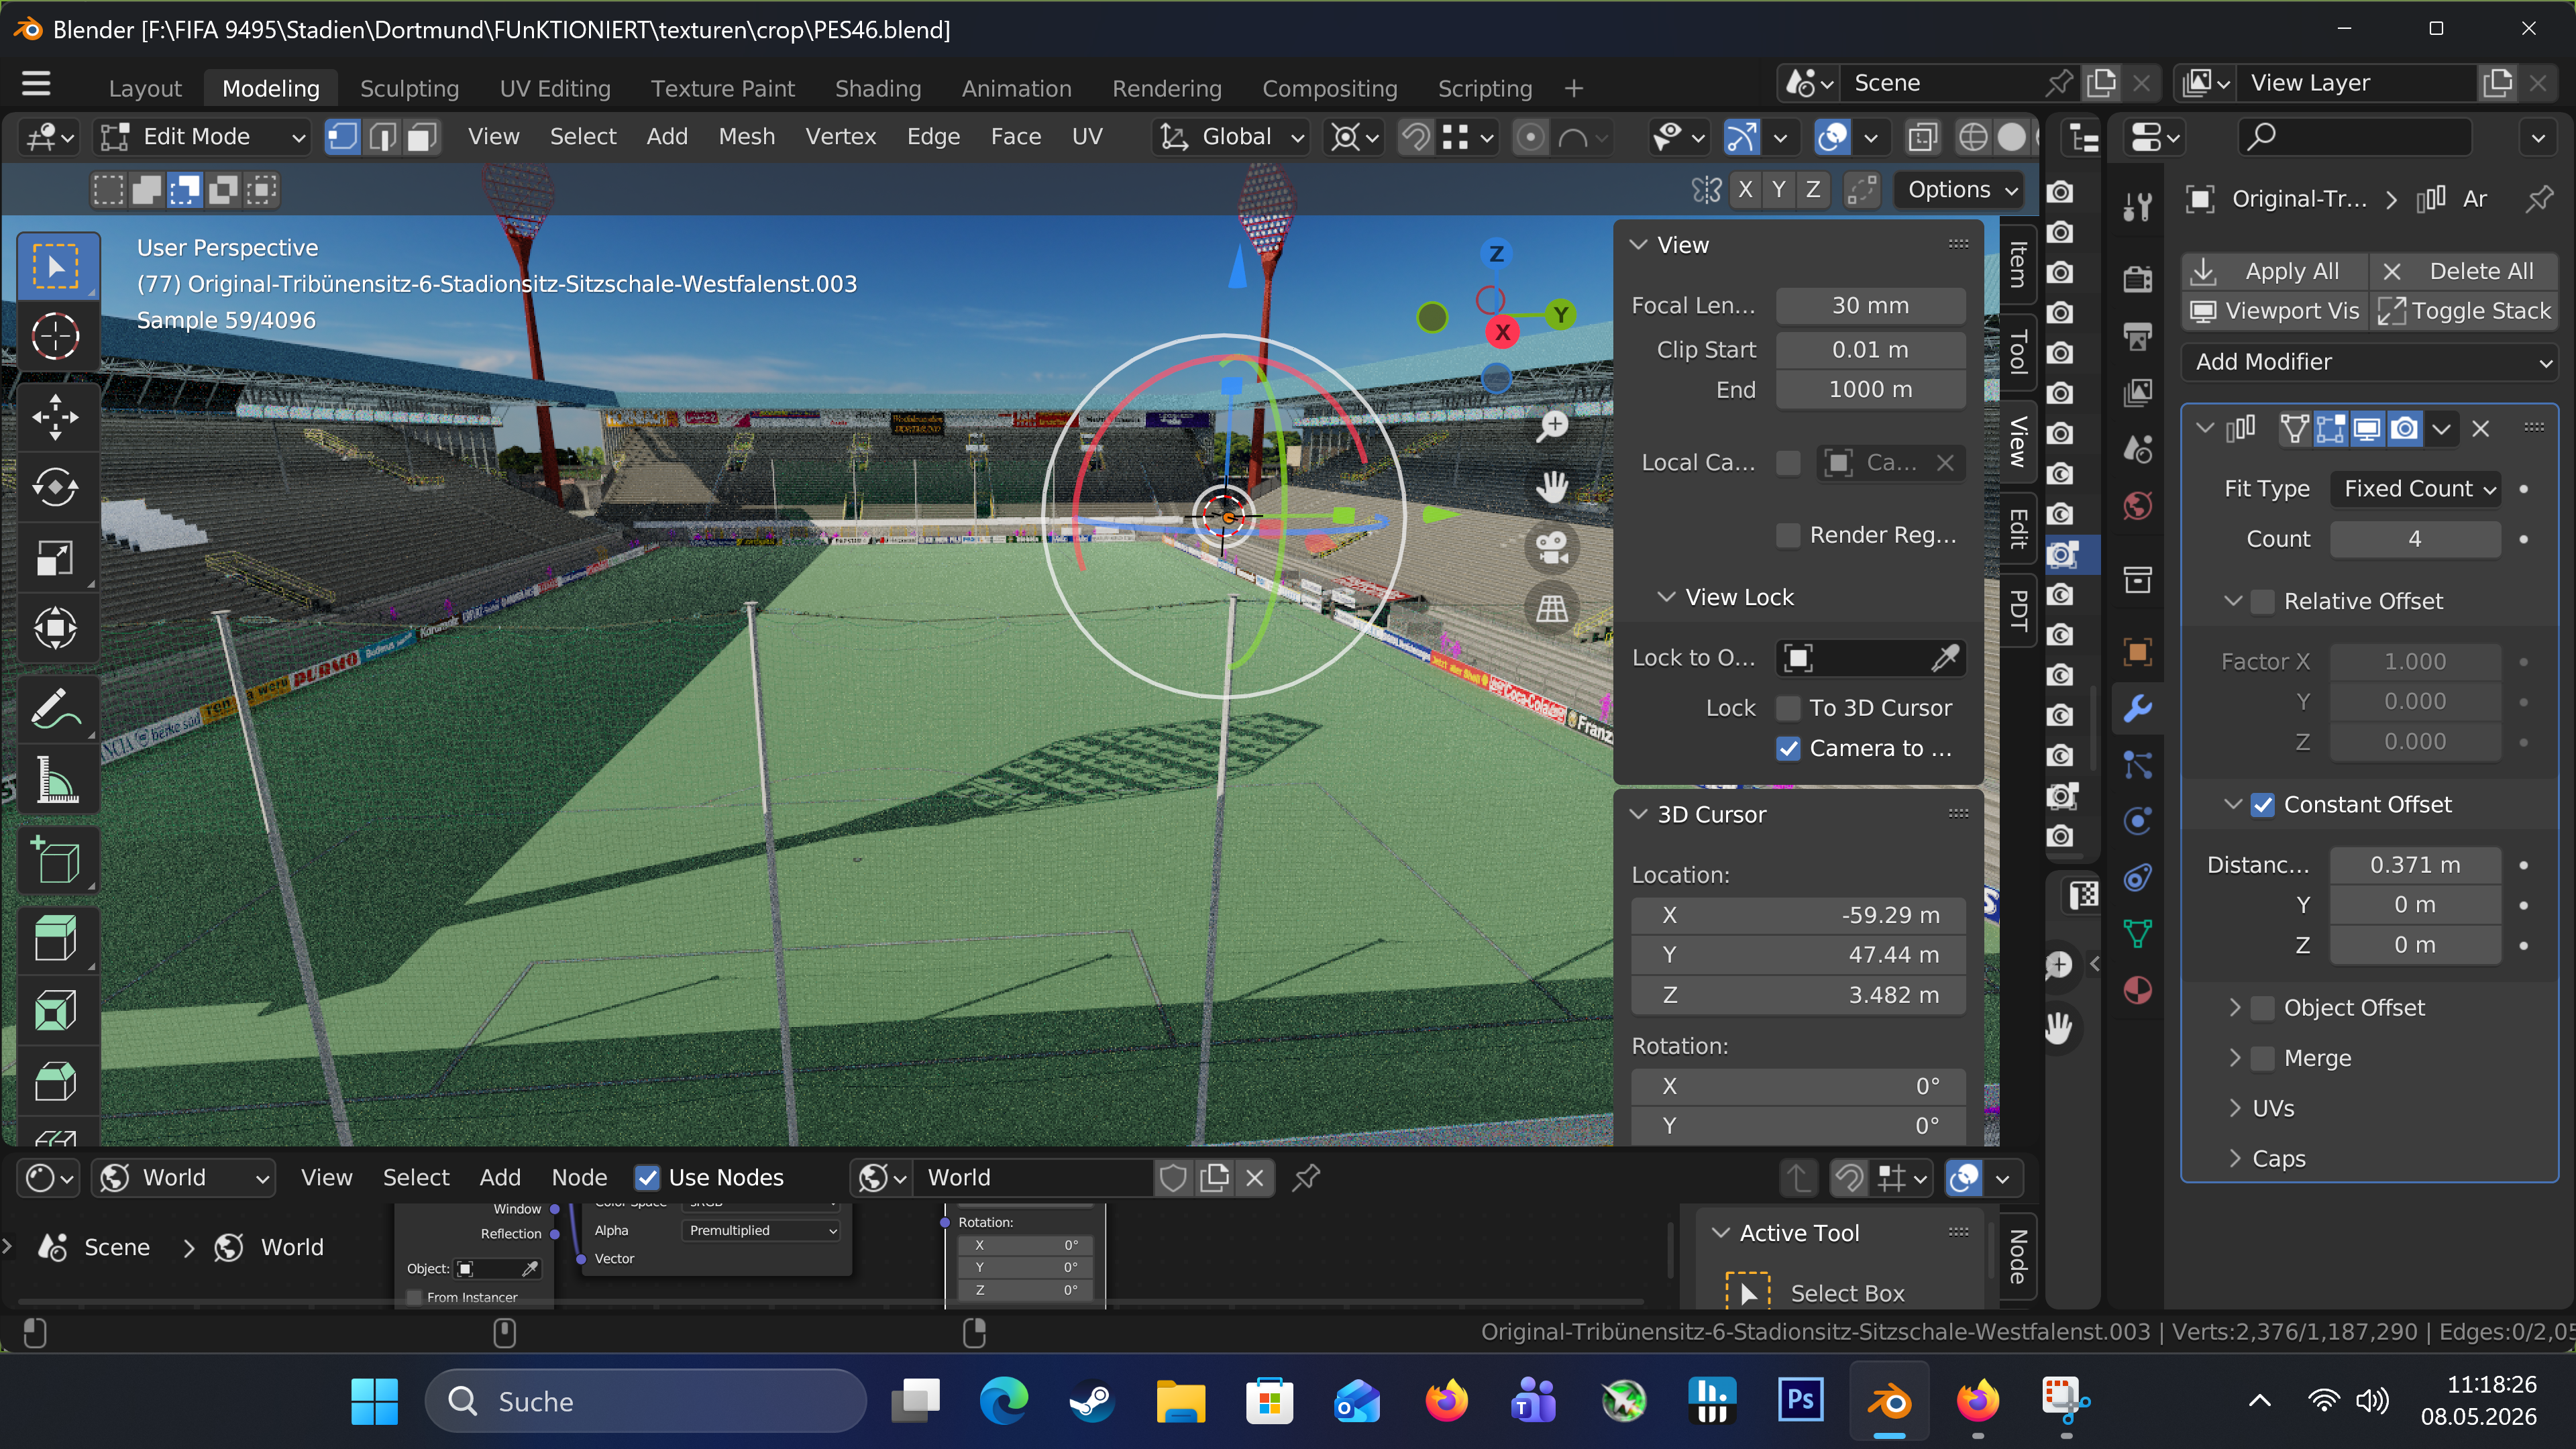The height and width of the screenshot is (1449, 2576).
Task: Expand the Caps section of Array modifier
Action: pos(2279,1159)
